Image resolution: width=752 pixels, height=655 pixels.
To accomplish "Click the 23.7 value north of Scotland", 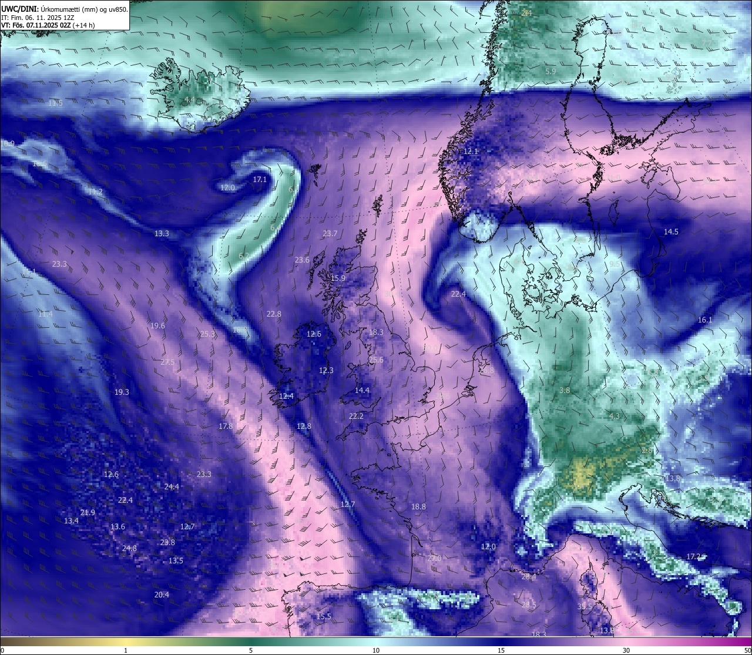I will point(330,233).
